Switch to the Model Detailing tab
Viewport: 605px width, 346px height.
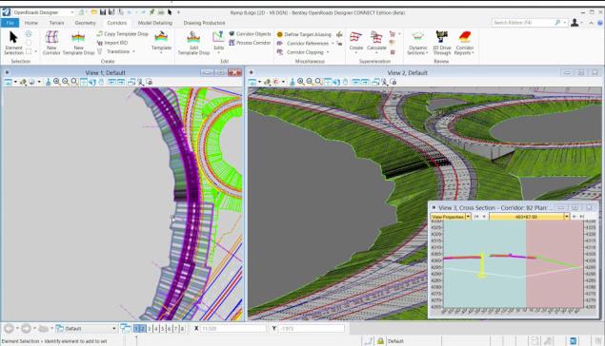(x=155, y=23)
